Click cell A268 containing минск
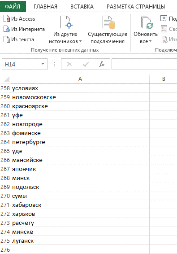The height and width of the screenshot is (254, 177). pyautogui.click(x=80, y=178)
